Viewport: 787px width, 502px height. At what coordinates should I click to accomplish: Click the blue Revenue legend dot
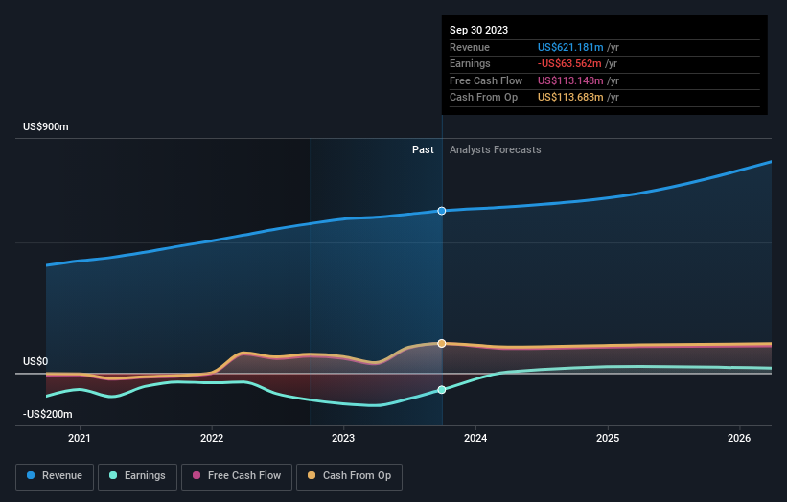click(x=31, y=475)
